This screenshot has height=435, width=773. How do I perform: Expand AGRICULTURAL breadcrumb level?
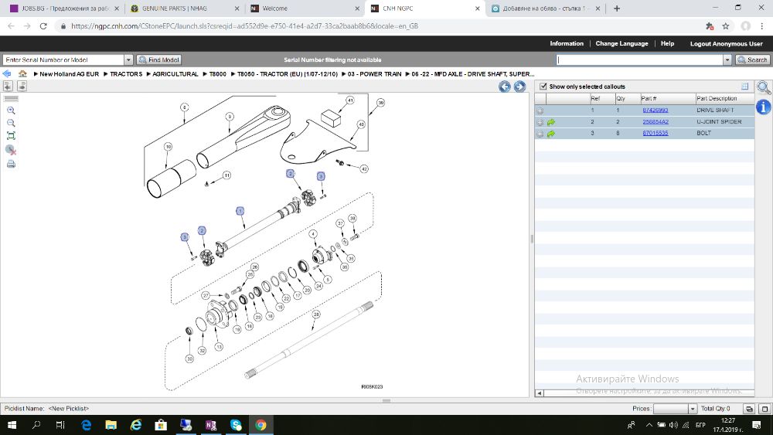coord(175,74)
